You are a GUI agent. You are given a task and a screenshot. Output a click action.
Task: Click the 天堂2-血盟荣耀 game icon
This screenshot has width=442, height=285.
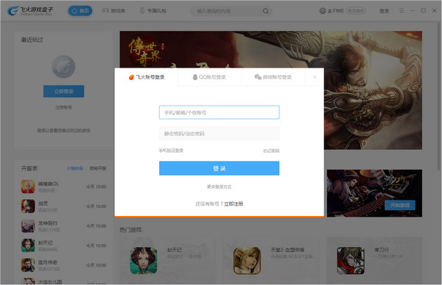pos(248,261)
